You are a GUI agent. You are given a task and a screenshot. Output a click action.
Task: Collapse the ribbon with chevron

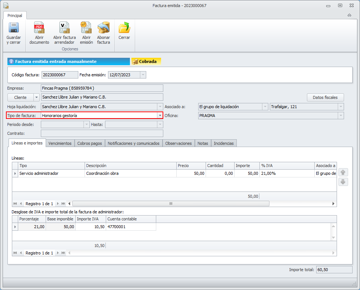(349, 16)
